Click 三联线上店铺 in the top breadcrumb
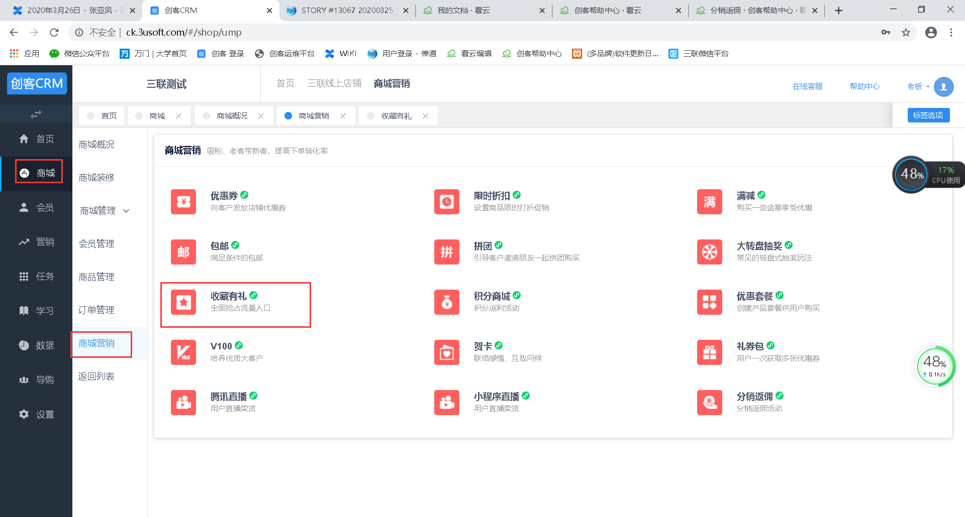The image size is (965, 517). [335, 83]
